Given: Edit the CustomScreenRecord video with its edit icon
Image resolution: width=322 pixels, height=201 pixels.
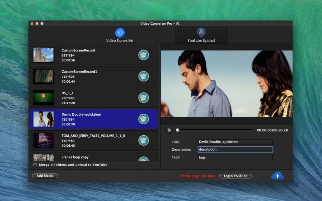Looking at the screenshot, I should (x=143, y=55).
